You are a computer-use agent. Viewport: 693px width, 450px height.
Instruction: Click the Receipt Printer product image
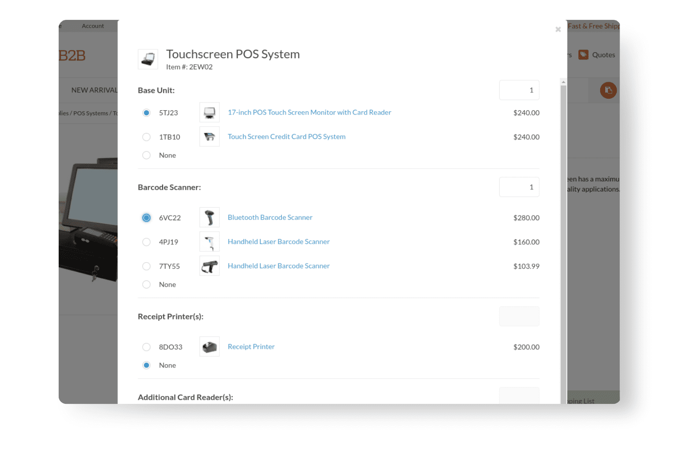(209, 347)
